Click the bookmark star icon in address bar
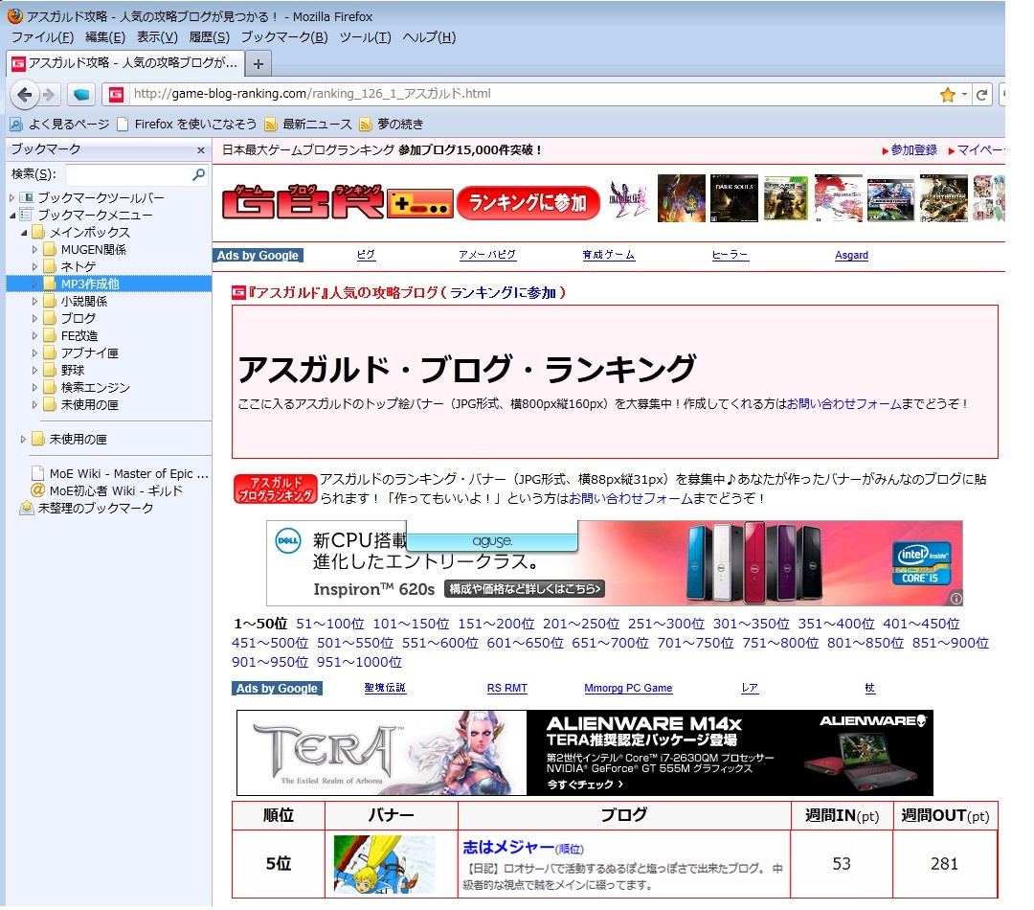 948,95
